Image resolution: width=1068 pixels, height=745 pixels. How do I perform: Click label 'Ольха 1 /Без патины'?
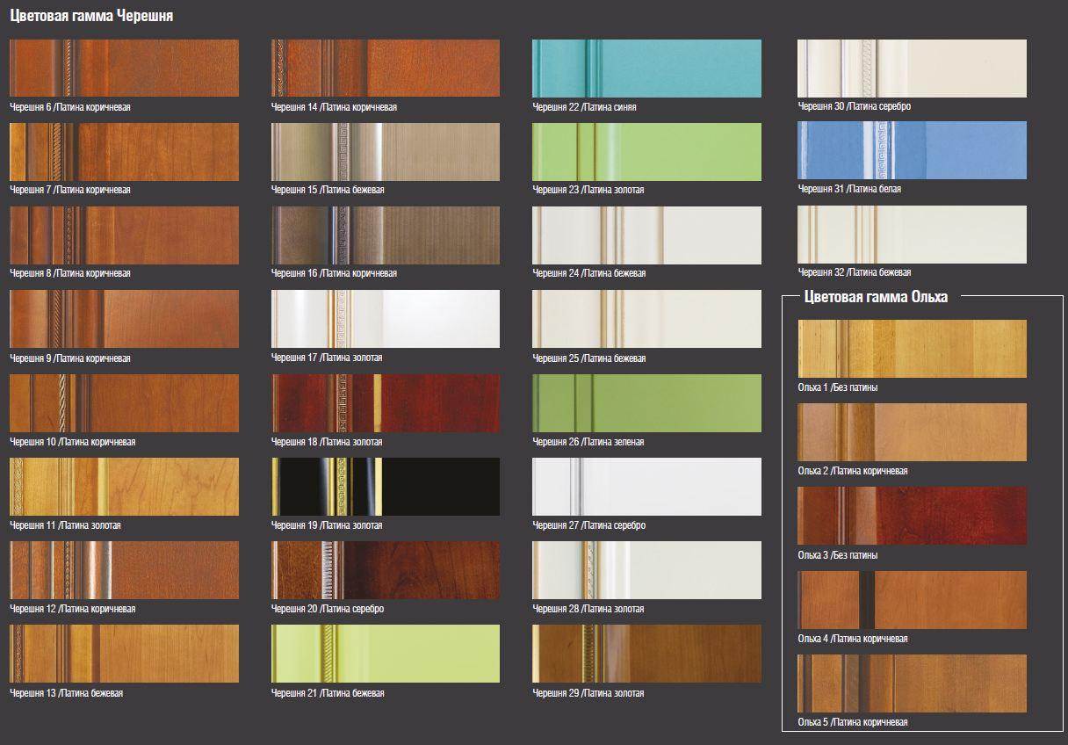click(837, 387)
